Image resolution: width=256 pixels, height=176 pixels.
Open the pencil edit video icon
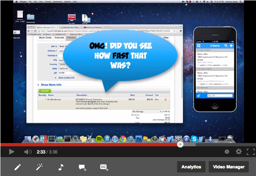[18, 167]
